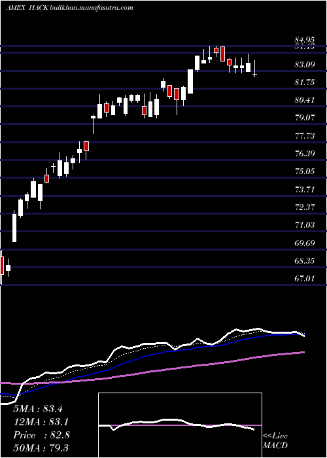Click the 76.39 price axis label
The height and width of the screenshot is (458, 327).
[x=305, y=154]
